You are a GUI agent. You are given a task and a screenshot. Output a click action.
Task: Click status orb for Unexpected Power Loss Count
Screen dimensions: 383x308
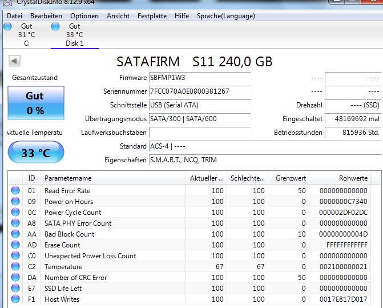(15, 255)
